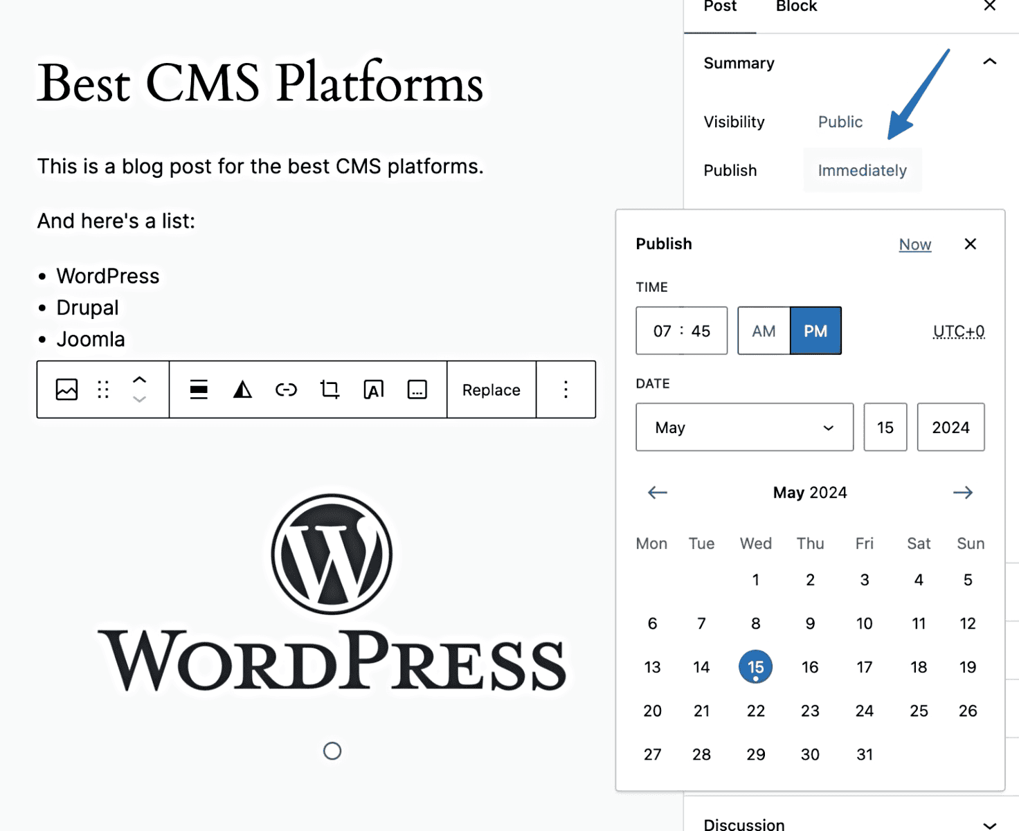This screenshot has height=831, width=1019.
Task: Expand the Discussion section
Action: click(x=989, y=823)
